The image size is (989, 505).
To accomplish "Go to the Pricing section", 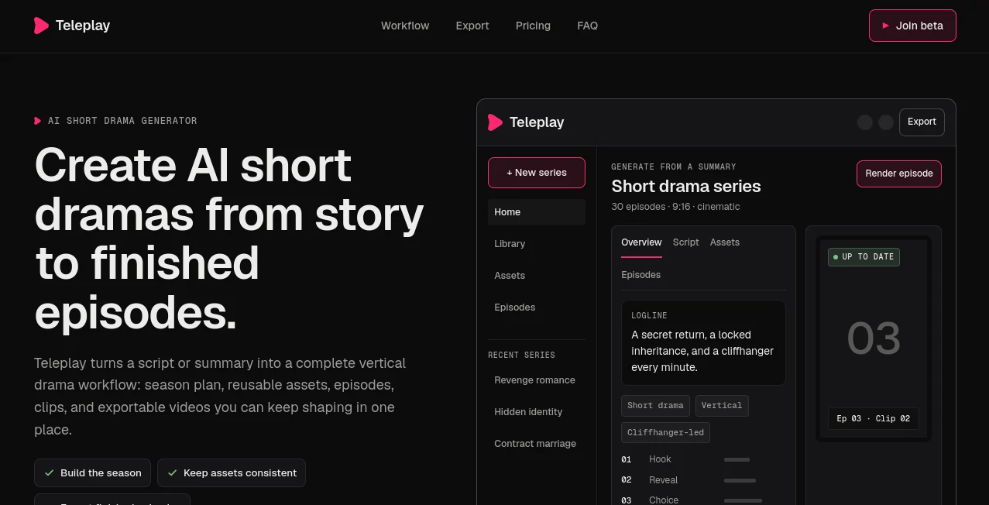I will tap(533, 26).
